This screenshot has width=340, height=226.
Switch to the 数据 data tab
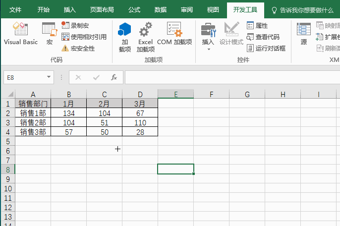[x=161, y=10]
